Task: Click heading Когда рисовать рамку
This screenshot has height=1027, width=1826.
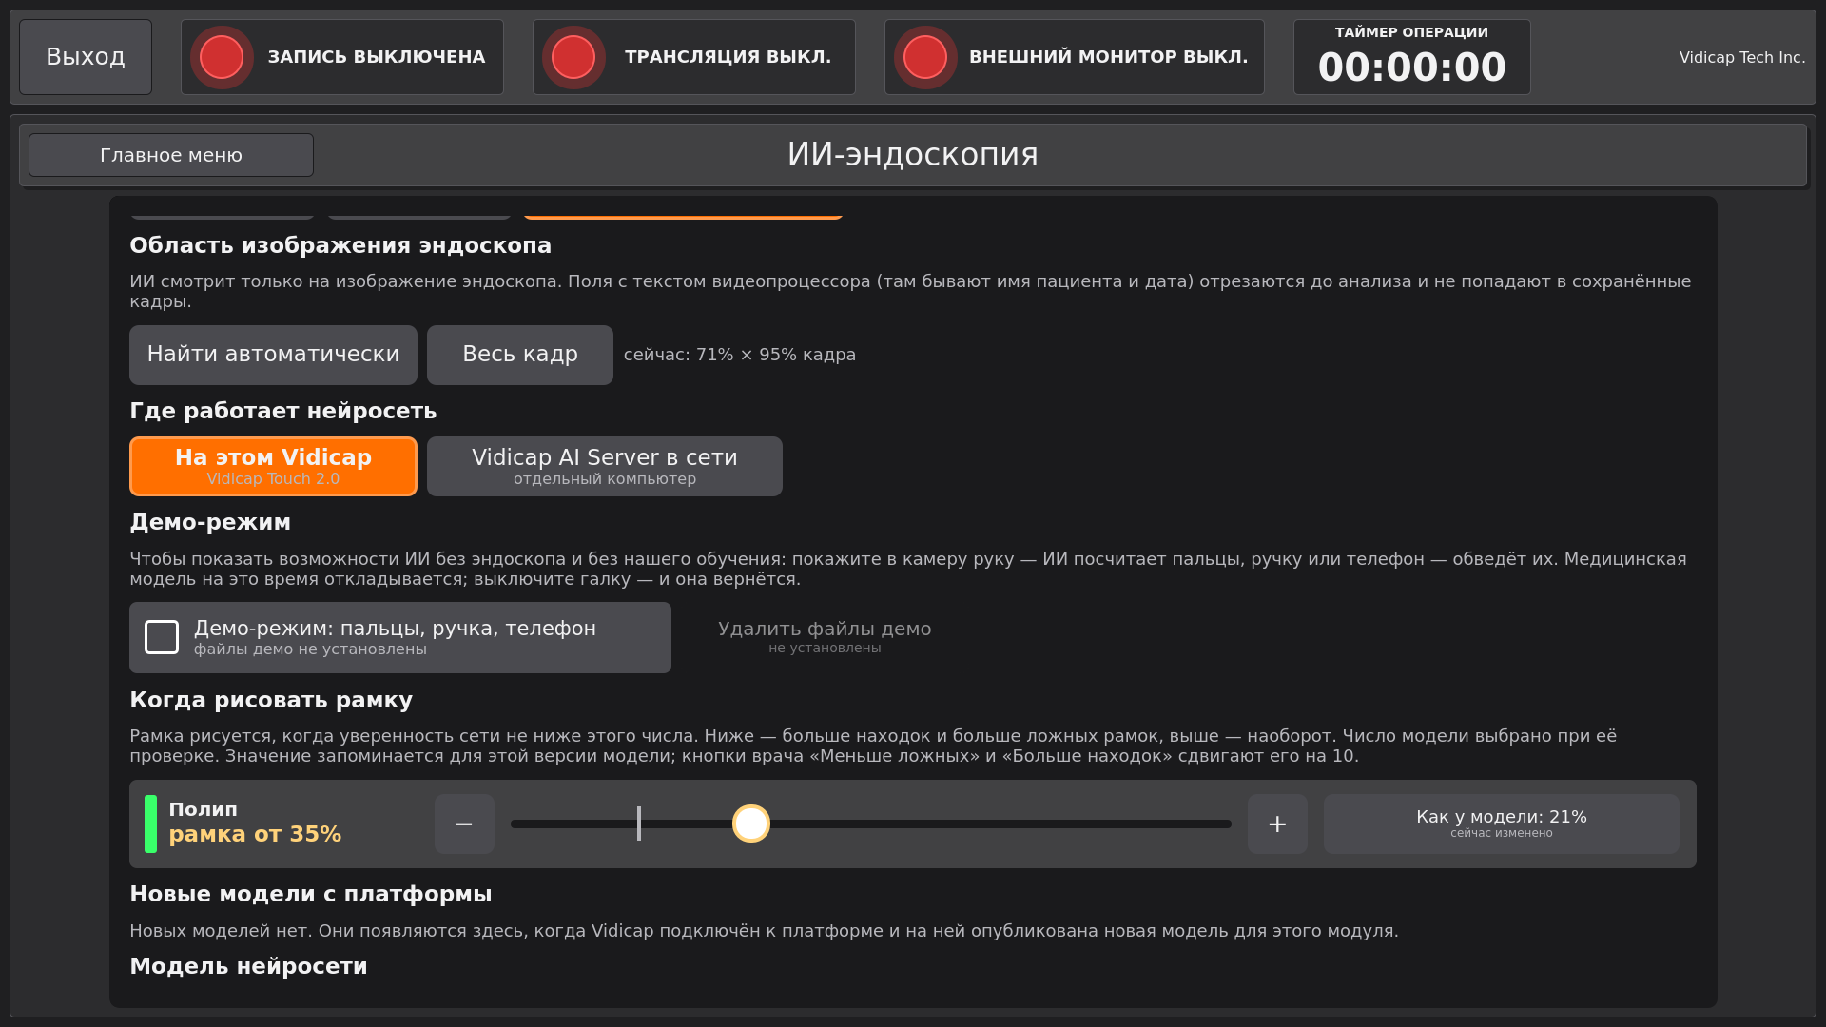Action: click(271, 700)
